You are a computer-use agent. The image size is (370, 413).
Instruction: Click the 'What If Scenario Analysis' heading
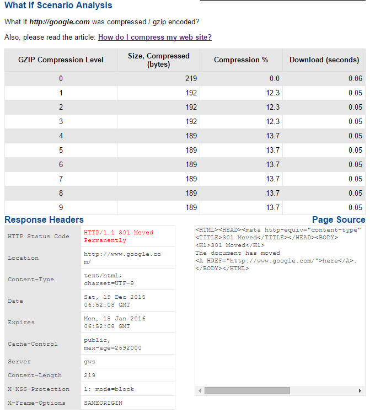point(58,6)
